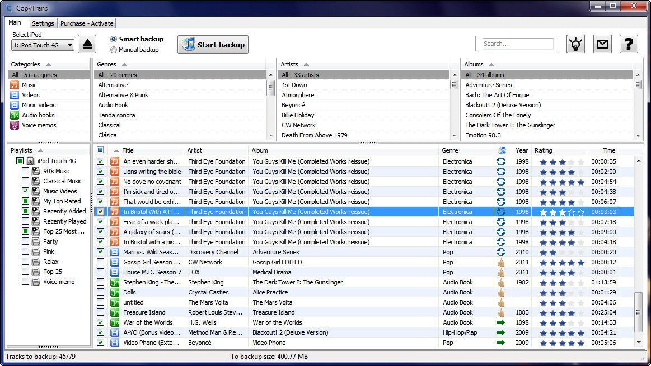The image size is (651, 366).
Task: Click the Recently Played playlist icon
Action: (36, 221)
